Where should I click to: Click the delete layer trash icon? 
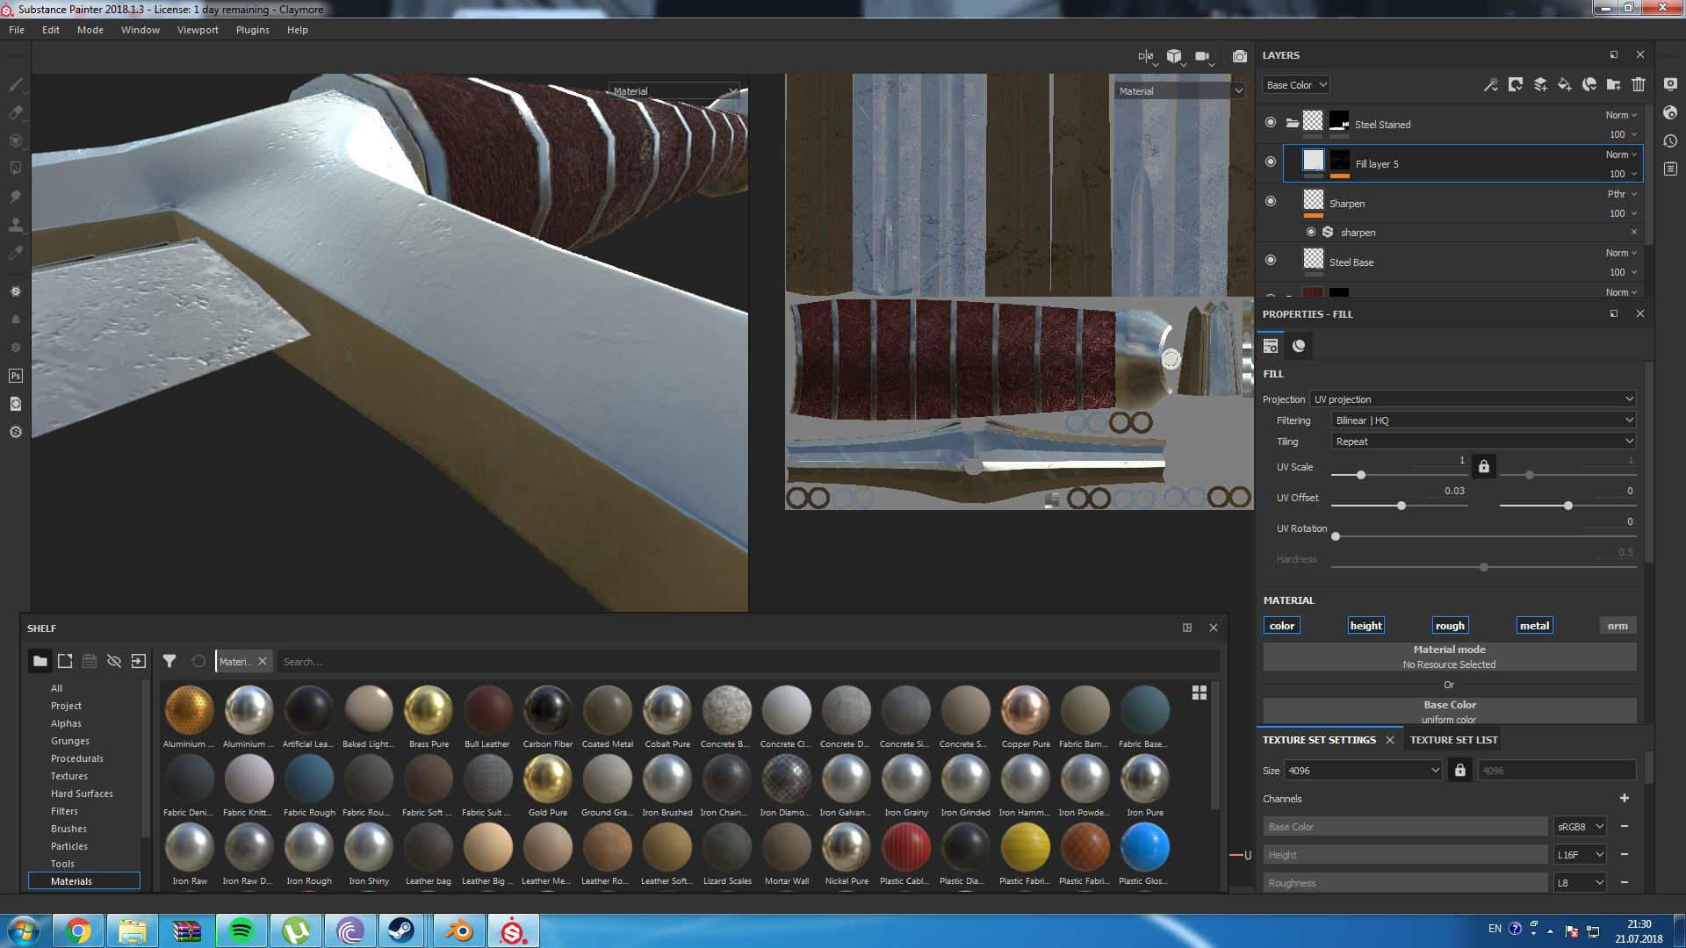(1639, 84)
